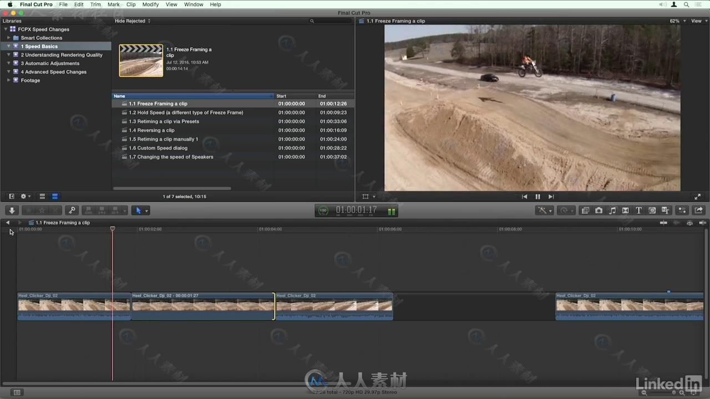Open the Themes browser
Viewport: 710px width, 399px height.
[666, 211]
